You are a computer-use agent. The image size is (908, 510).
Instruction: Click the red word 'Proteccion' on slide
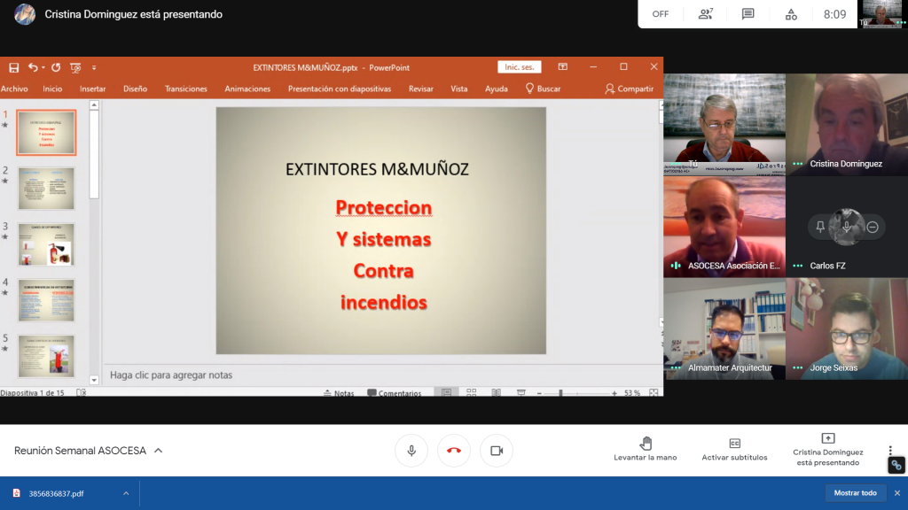pyautogui.click(x=383, y=207)
